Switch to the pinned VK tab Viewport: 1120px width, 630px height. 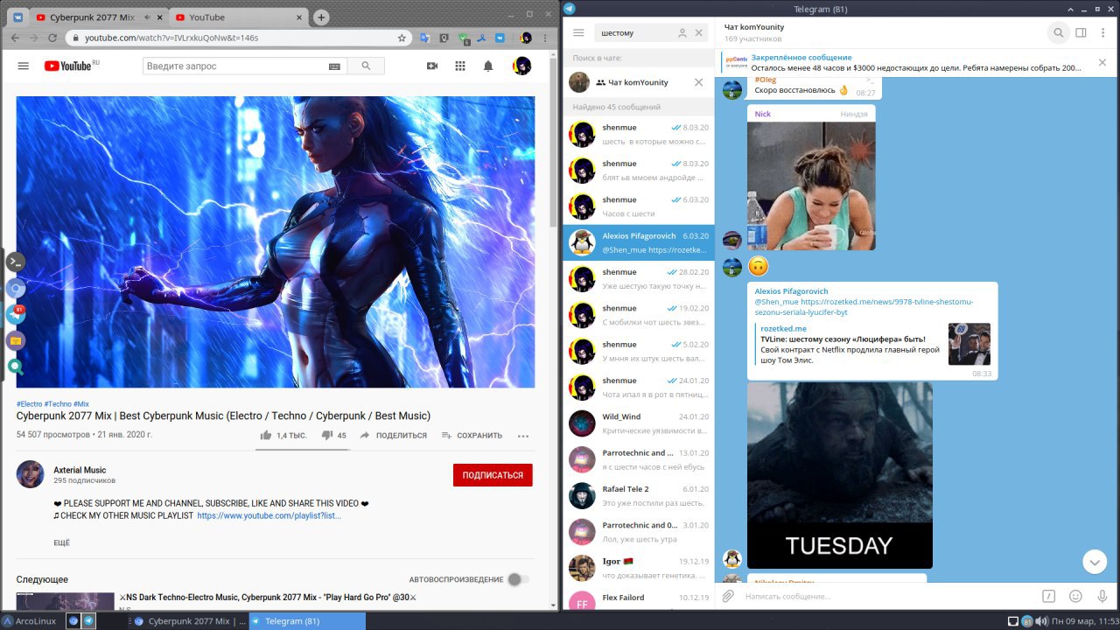pos(17,17)
